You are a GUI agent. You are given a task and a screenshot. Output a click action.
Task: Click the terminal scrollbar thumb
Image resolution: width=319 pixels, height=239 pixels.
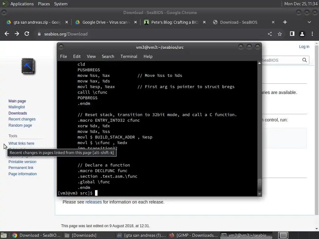(x=259, y=185)
